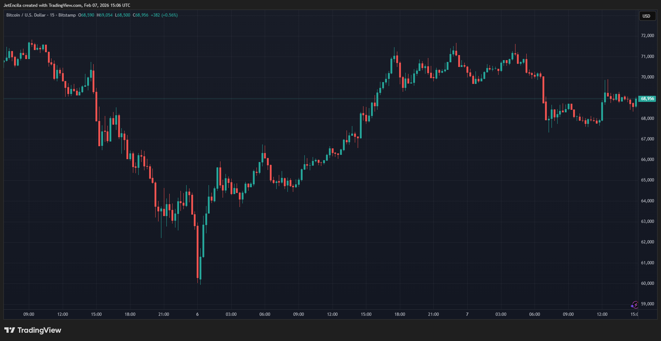This screenshot has width=661, height=341.
Task: Click the green 68,956 current price label
Action: tap(647, 99)
